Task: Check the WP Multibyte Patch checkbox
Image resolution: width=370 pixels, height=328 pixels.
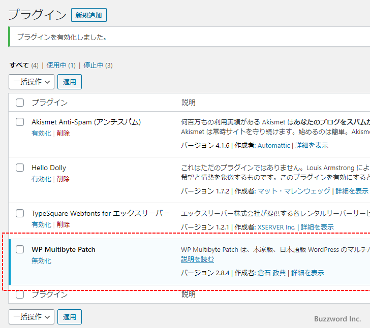Action: pyautogui.click(x=20, y=249)
